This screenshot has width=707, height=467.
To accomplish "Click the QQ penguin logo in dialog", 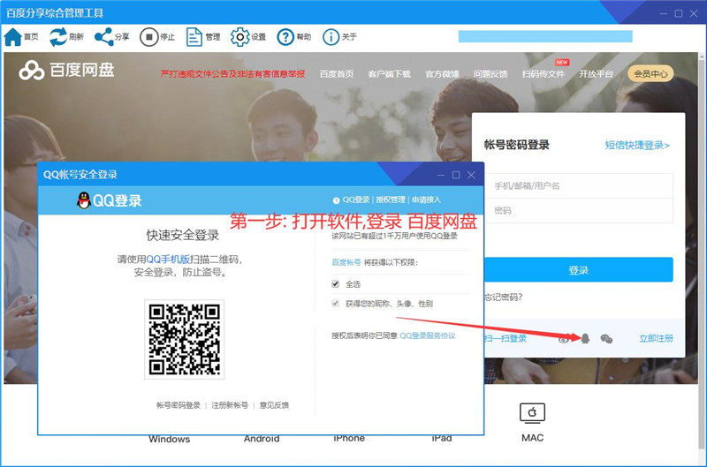I will 83,200.
